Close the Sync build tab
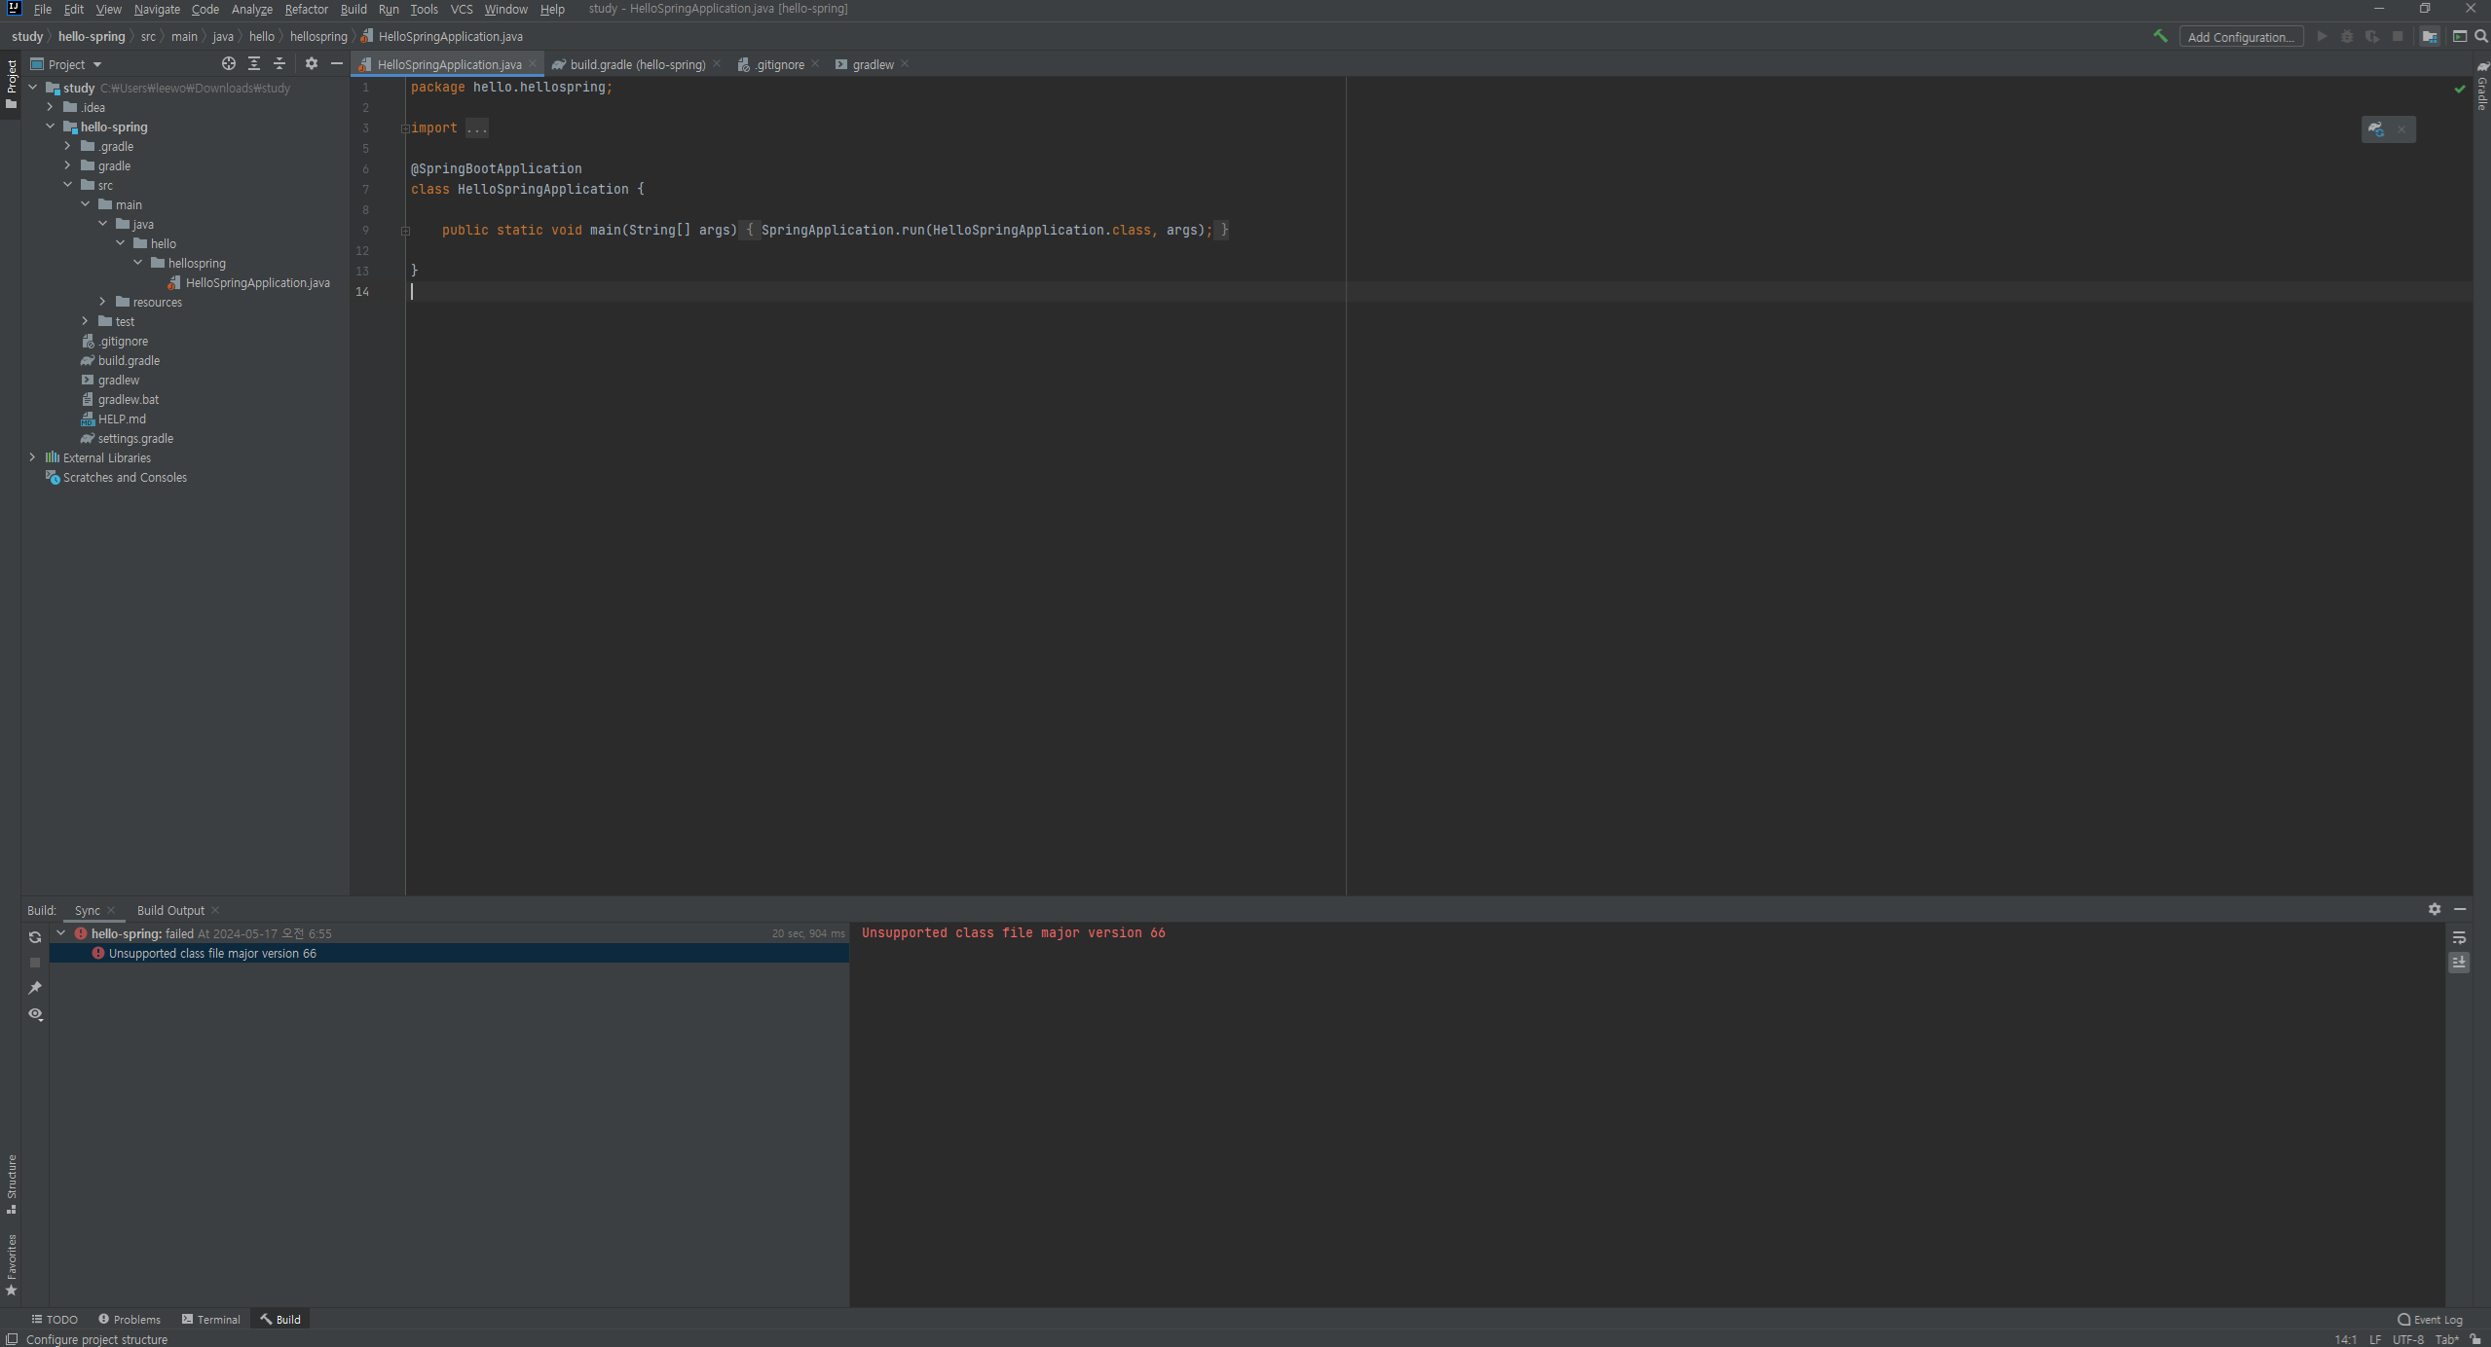Image resolution: width=2491 pixels, height=1347 pixels. (111, 910)
